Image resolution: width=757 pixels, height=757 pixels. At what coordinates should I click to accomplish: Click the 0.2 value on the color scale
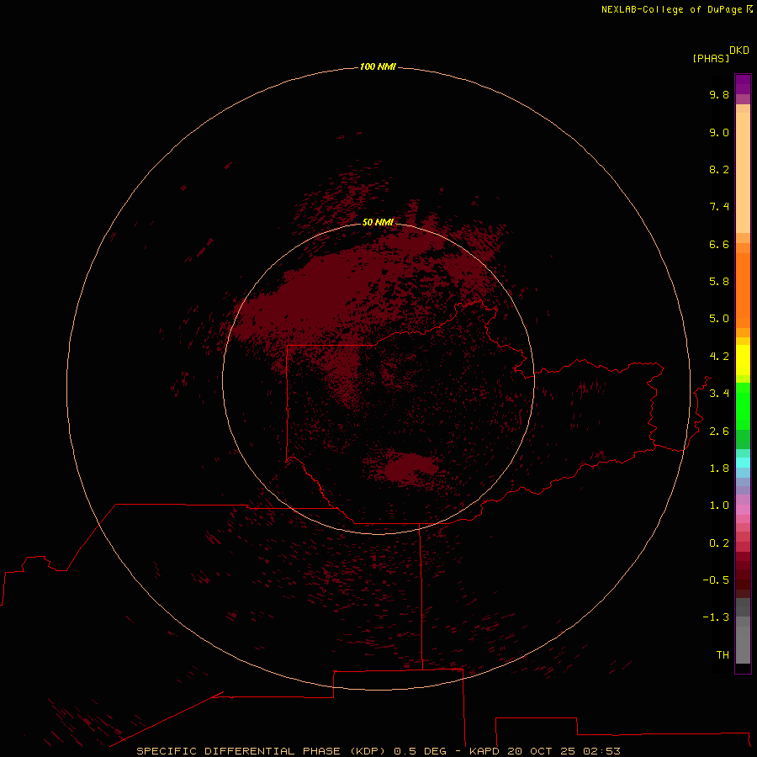(x=719, y=543)
